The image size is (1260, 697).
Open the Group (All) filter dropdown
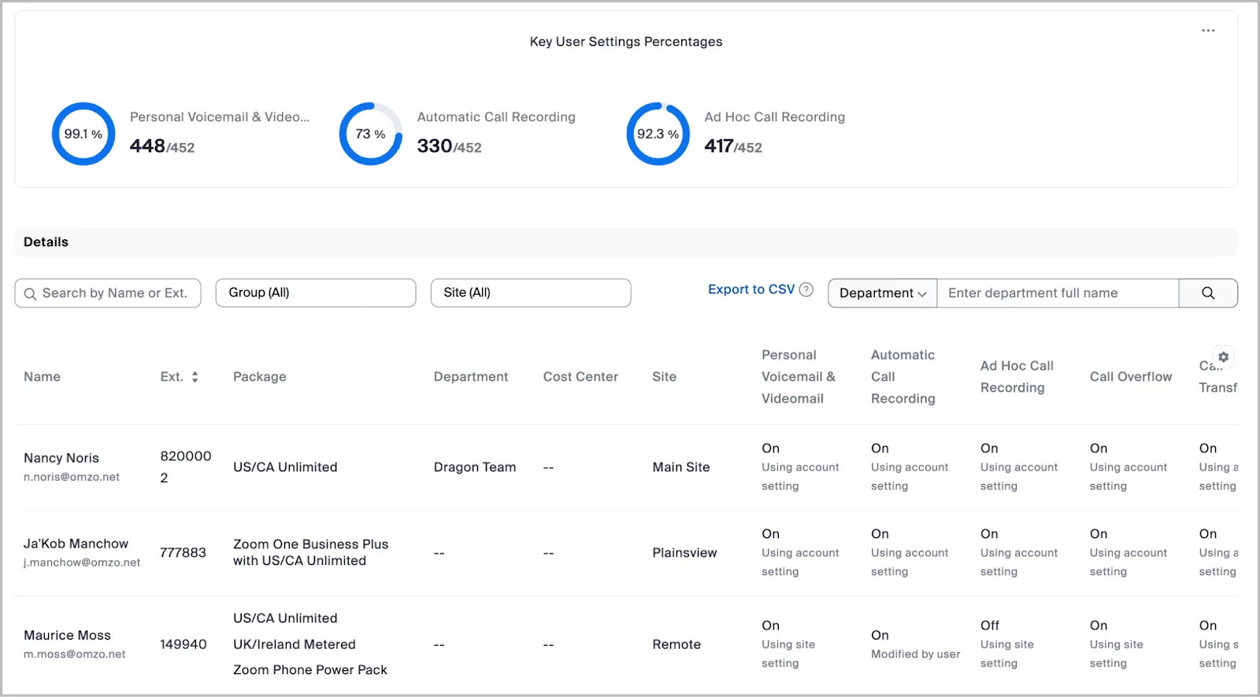316,293
